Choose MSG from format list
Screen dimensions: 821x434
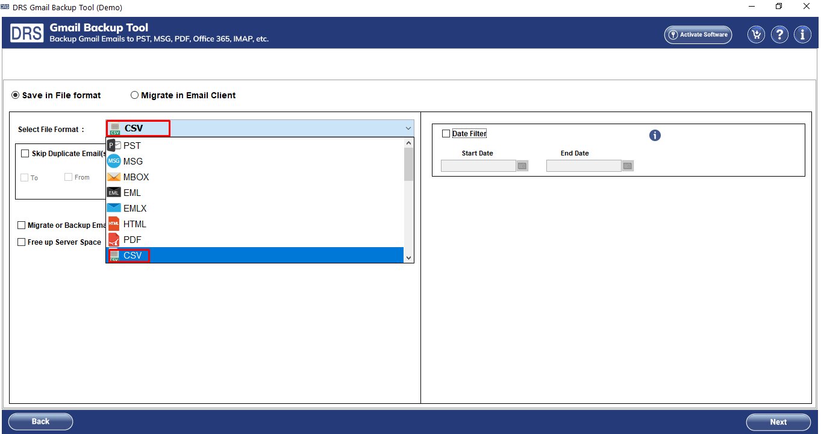pyautogui.click(x=255, y=161)
